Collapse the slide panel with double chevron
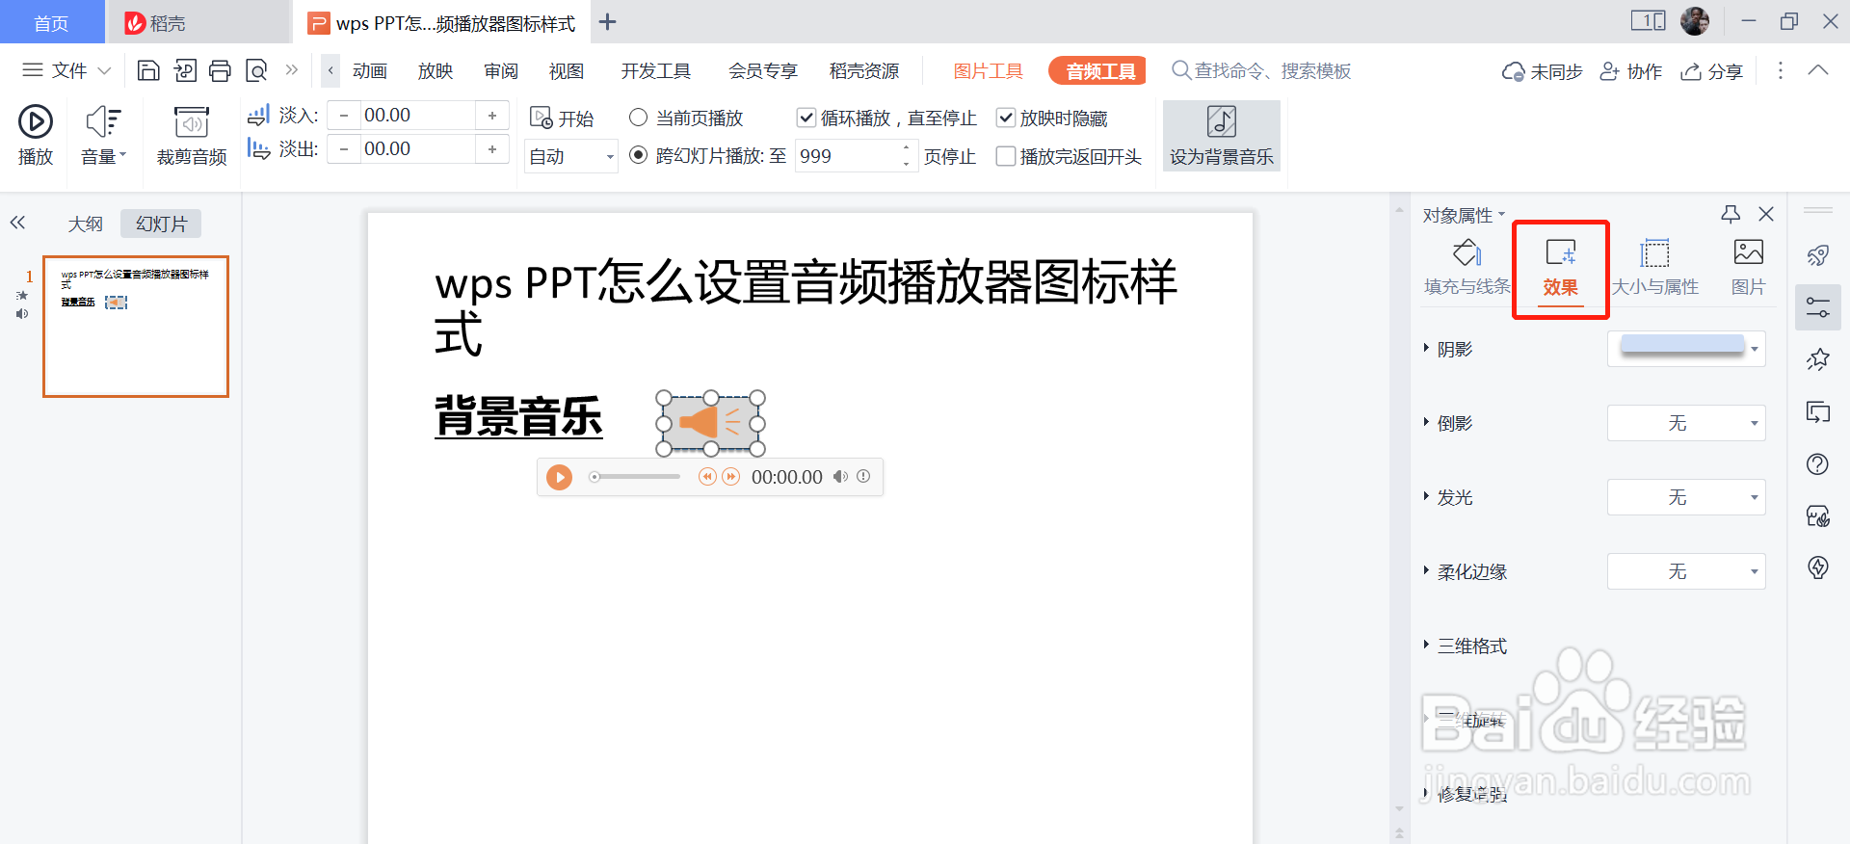This screenshot has height=844, width=1850. click(x=18, y=223)
